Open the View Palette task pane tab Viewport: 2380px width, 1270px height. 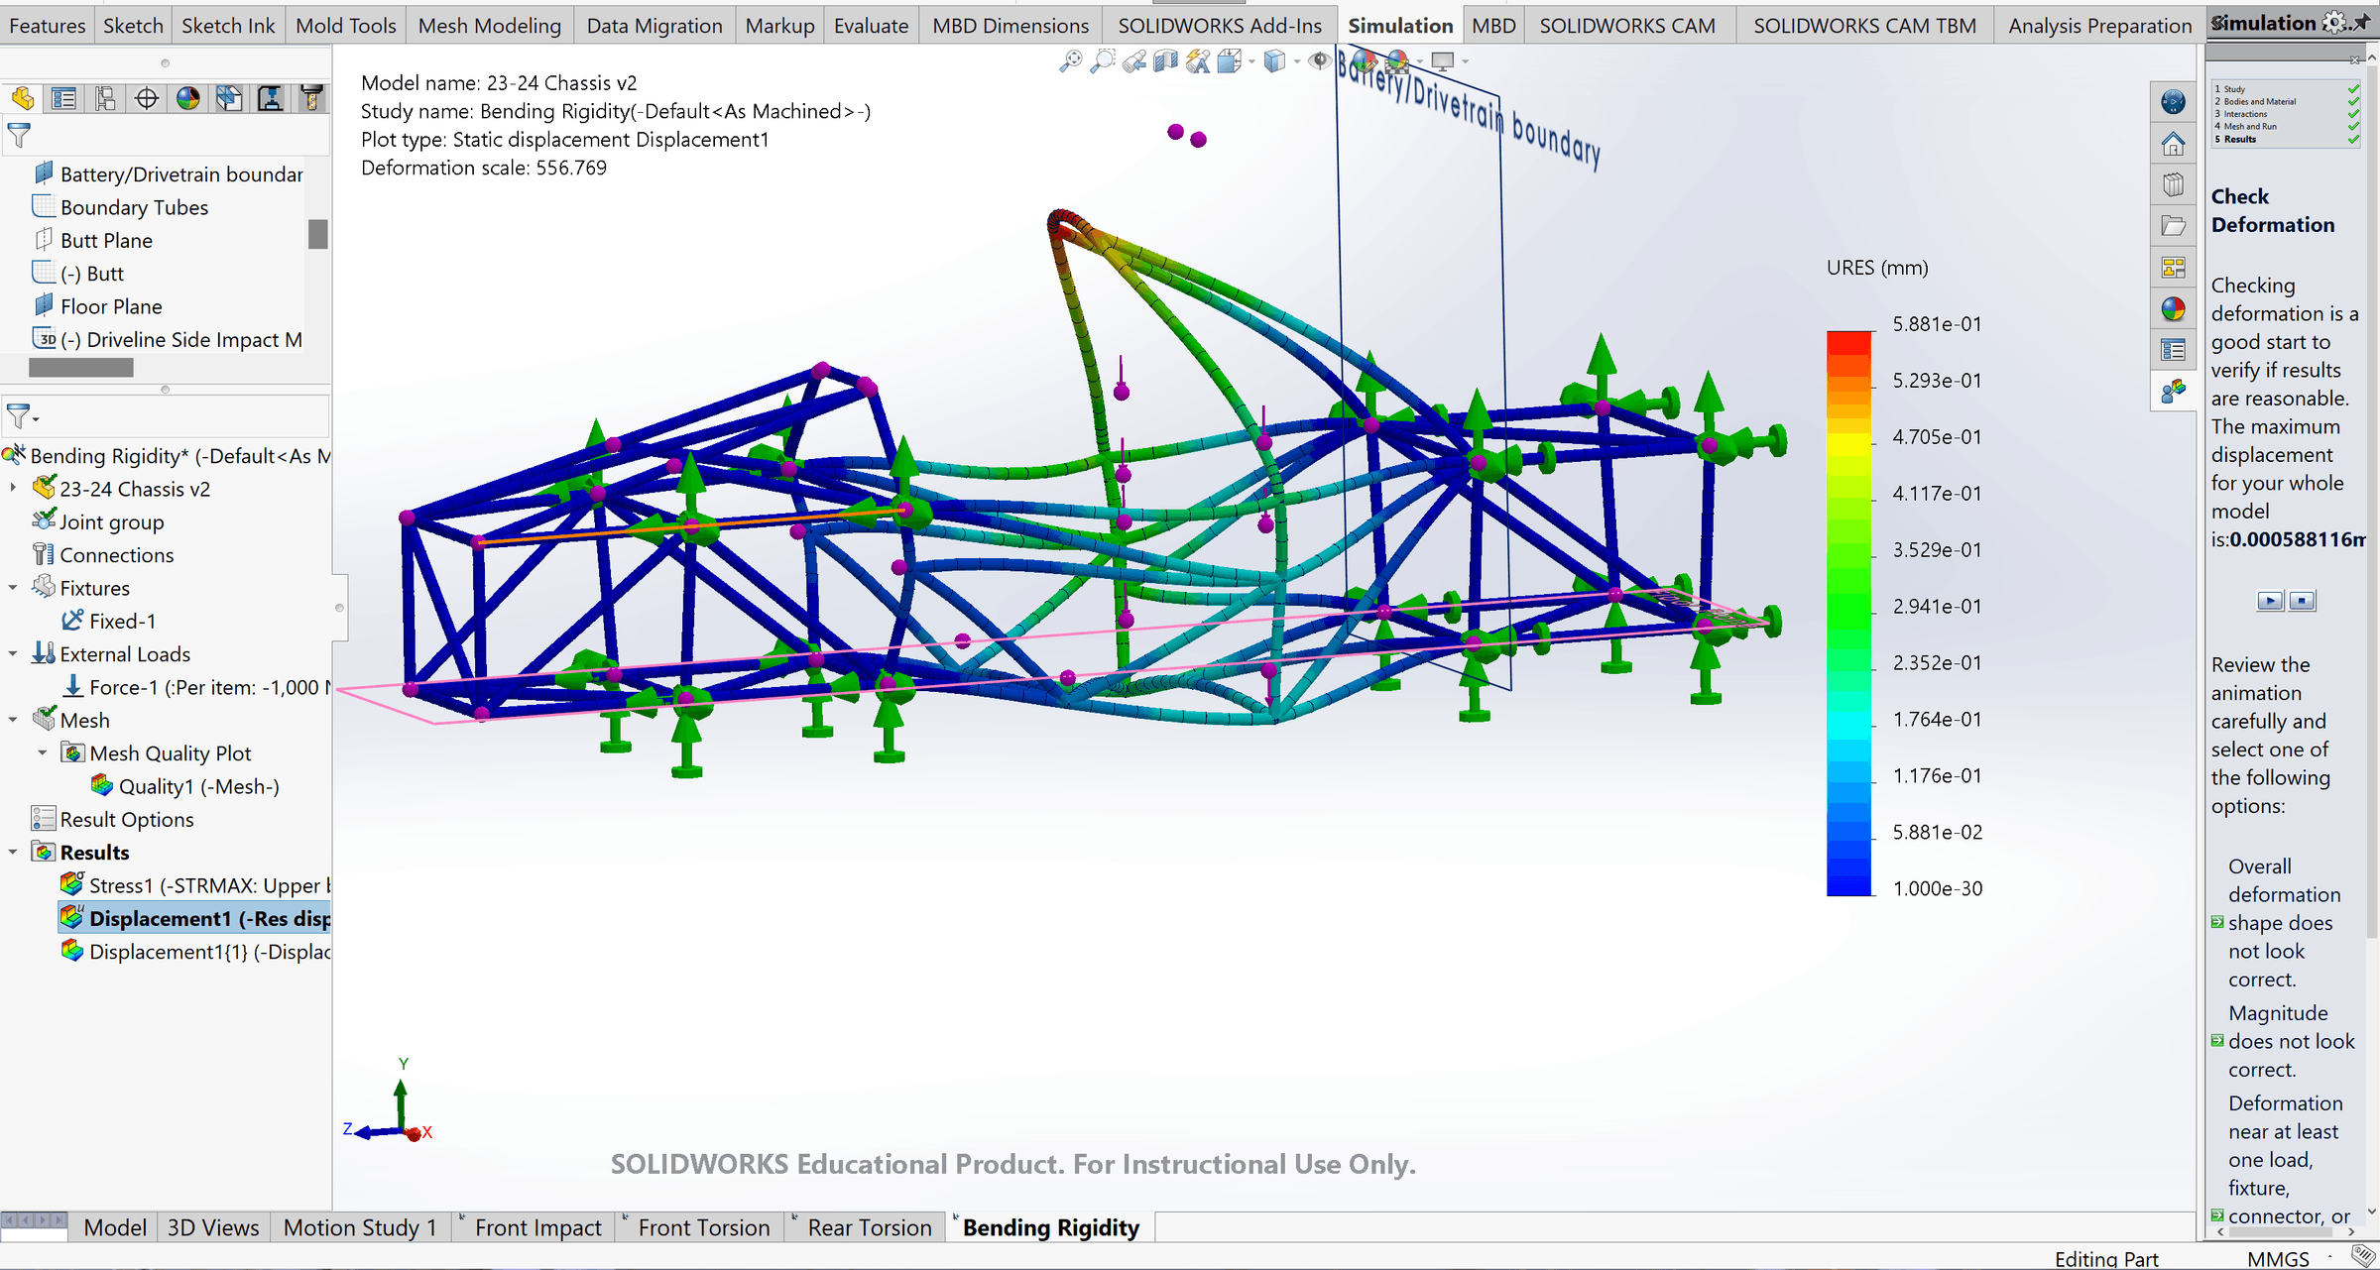click(2173, 268)
